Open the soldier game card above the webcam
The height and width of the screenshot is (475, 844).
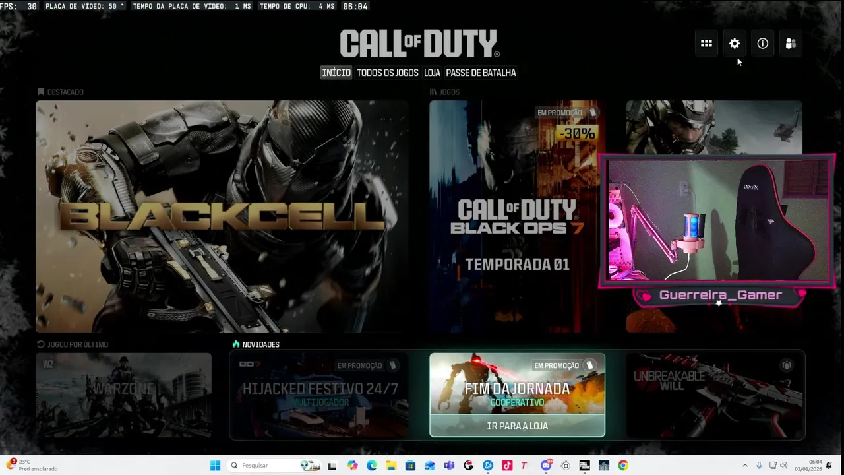[x=714, y=127]
